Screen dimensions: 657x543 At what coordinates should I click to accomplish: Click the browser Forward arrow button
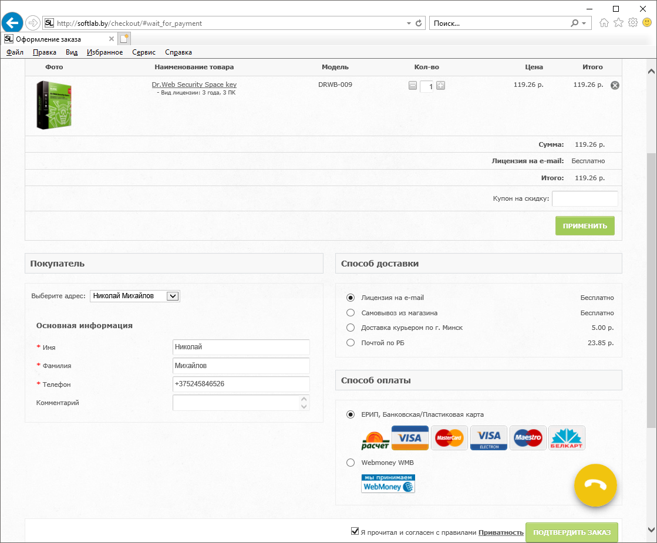(x=33, y=23)
